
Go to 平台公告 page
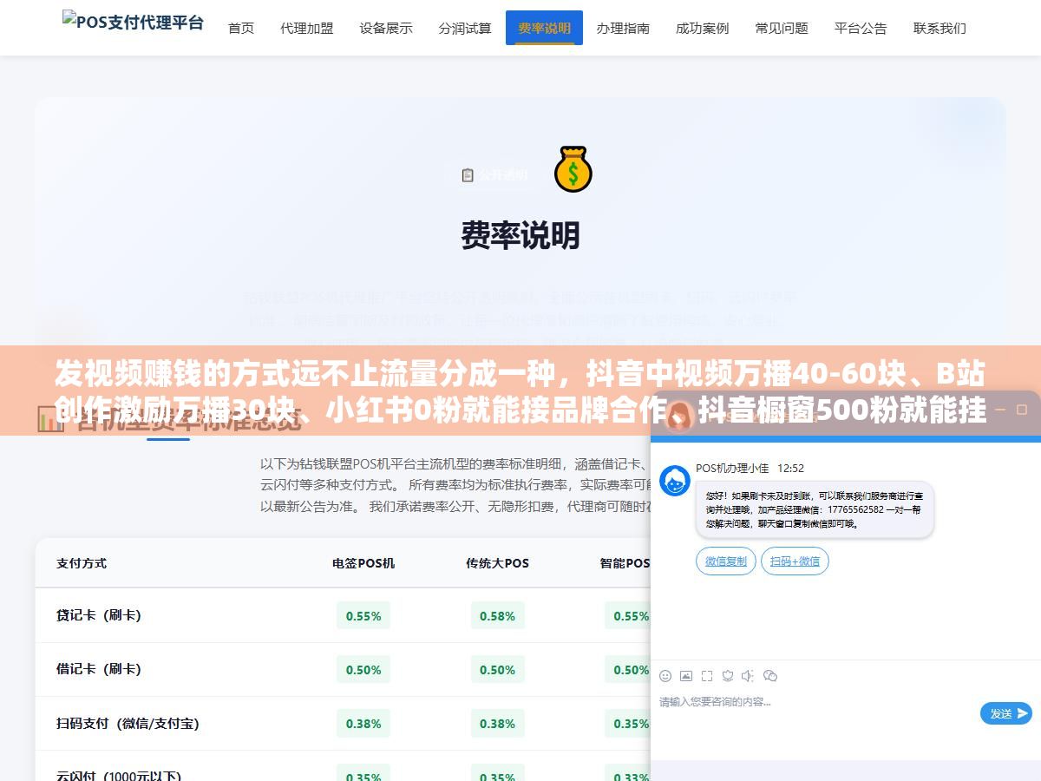click(861, 28)
